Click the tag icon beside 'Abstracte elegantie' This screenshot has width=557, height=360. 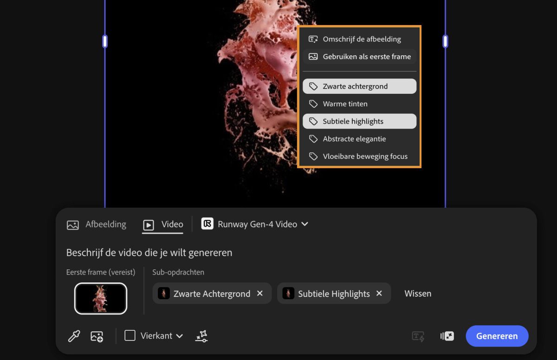pyautogui.click(x=313, y=139)
